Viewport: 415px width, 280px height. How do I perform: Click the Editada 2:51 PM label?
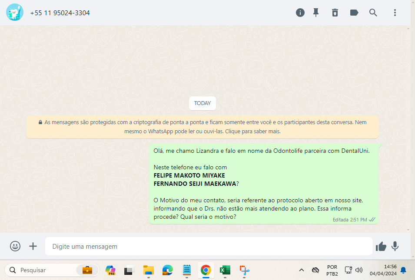pyautogui.click(x=350, y=220)
